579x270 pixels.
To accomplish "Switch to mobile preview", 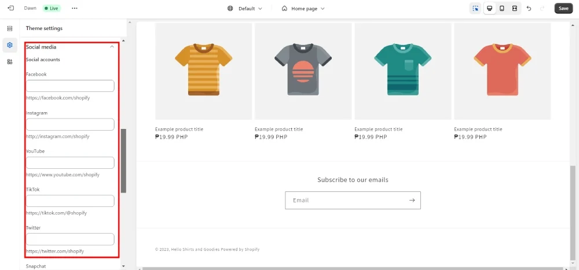I will 501,9.
